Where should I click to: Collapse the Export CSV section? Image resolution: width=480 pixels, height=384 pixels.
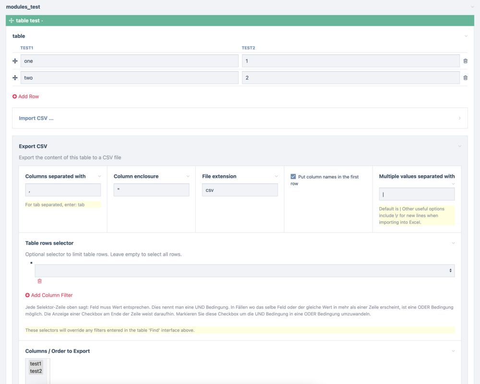click(459, 146)
